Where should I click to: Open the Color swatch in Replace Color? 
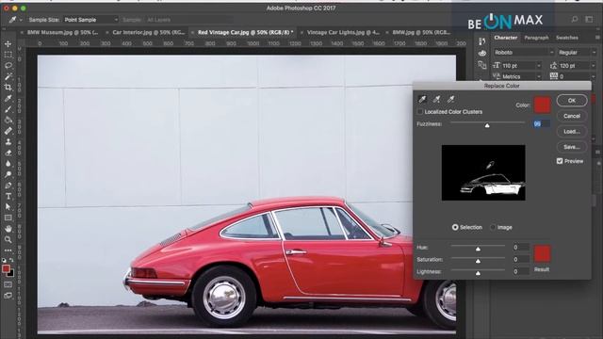click(543, 105)
